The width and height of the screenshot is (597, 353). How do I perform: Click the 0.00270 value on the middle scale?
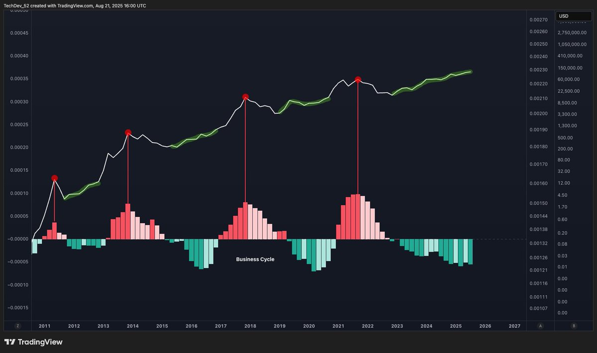pos(538,20)
